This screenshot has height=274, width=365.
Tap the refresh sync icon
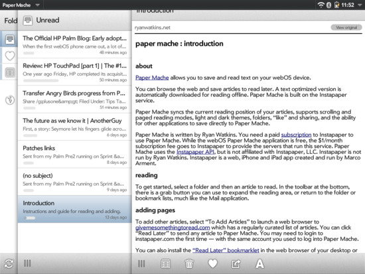coord(9,263)
